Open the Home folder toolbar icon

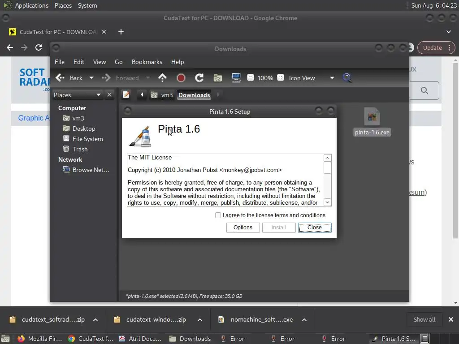[218, 78]
